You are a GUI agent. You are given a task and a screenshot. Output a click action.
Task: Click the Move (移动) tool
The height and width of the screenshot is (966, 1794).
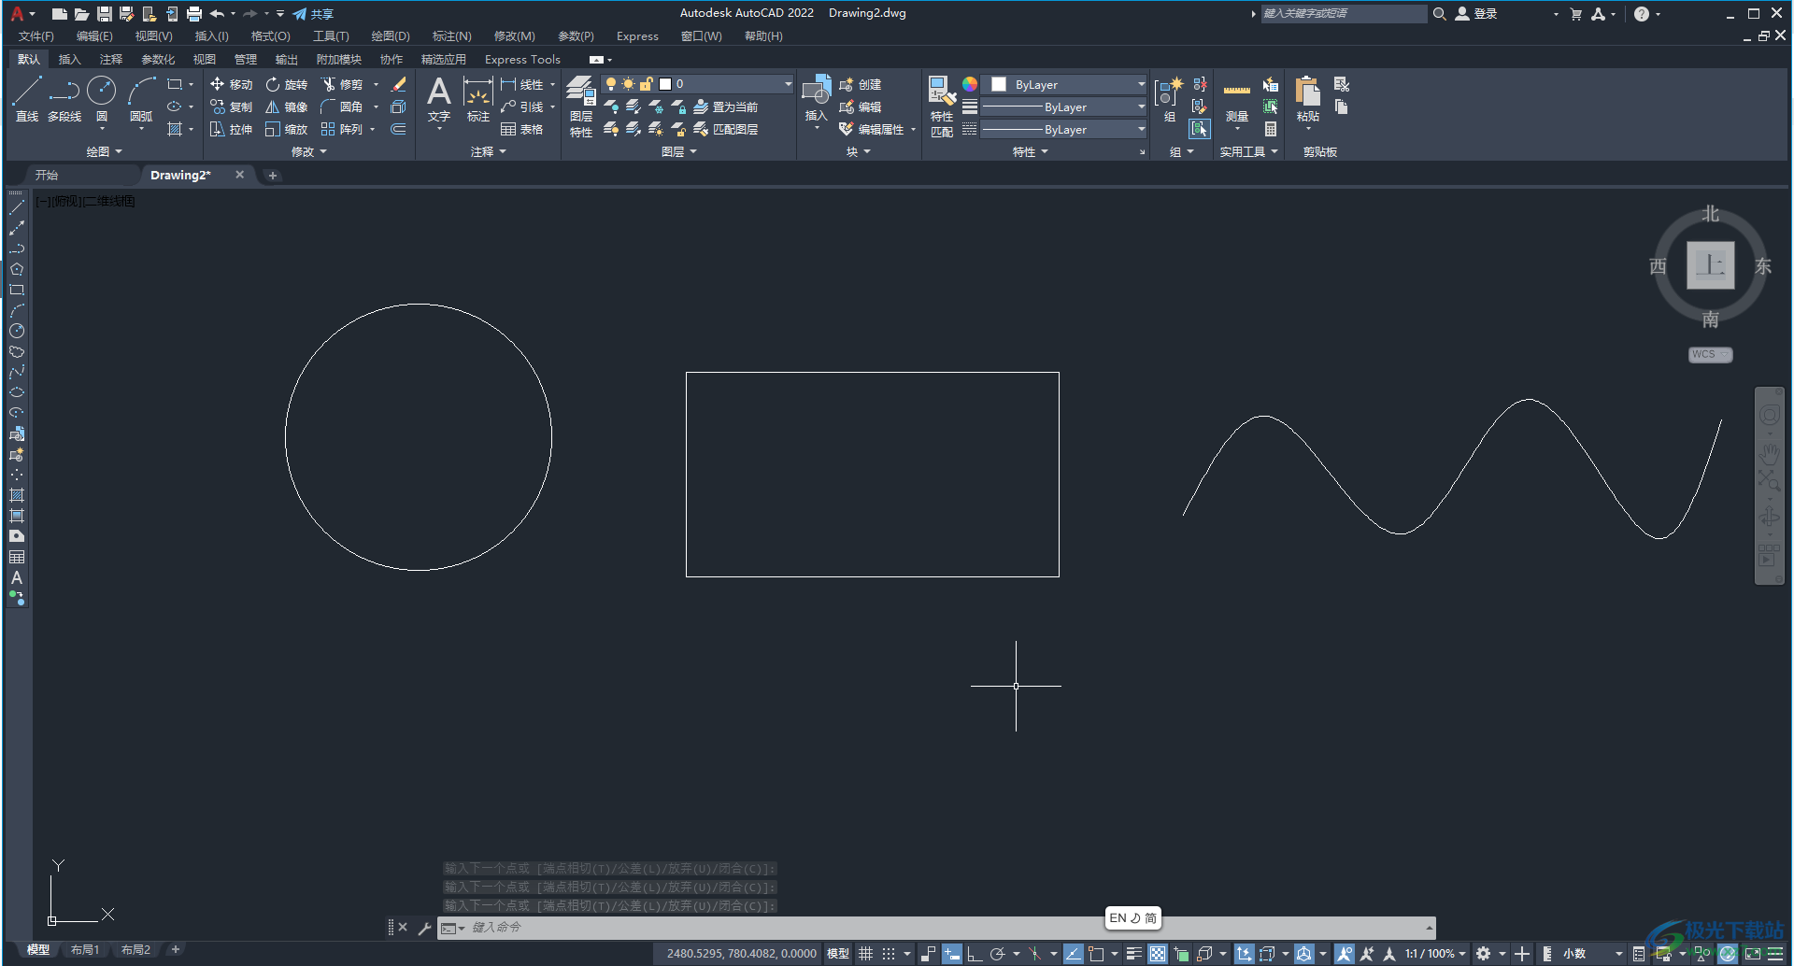(x=231, y=84)
